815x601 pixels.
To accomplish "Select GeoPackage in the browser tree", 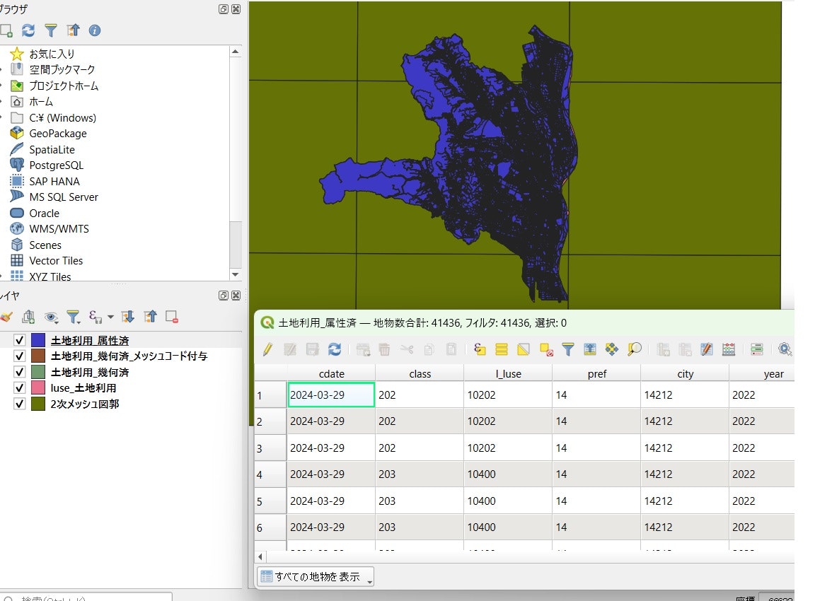I will 57,134.
